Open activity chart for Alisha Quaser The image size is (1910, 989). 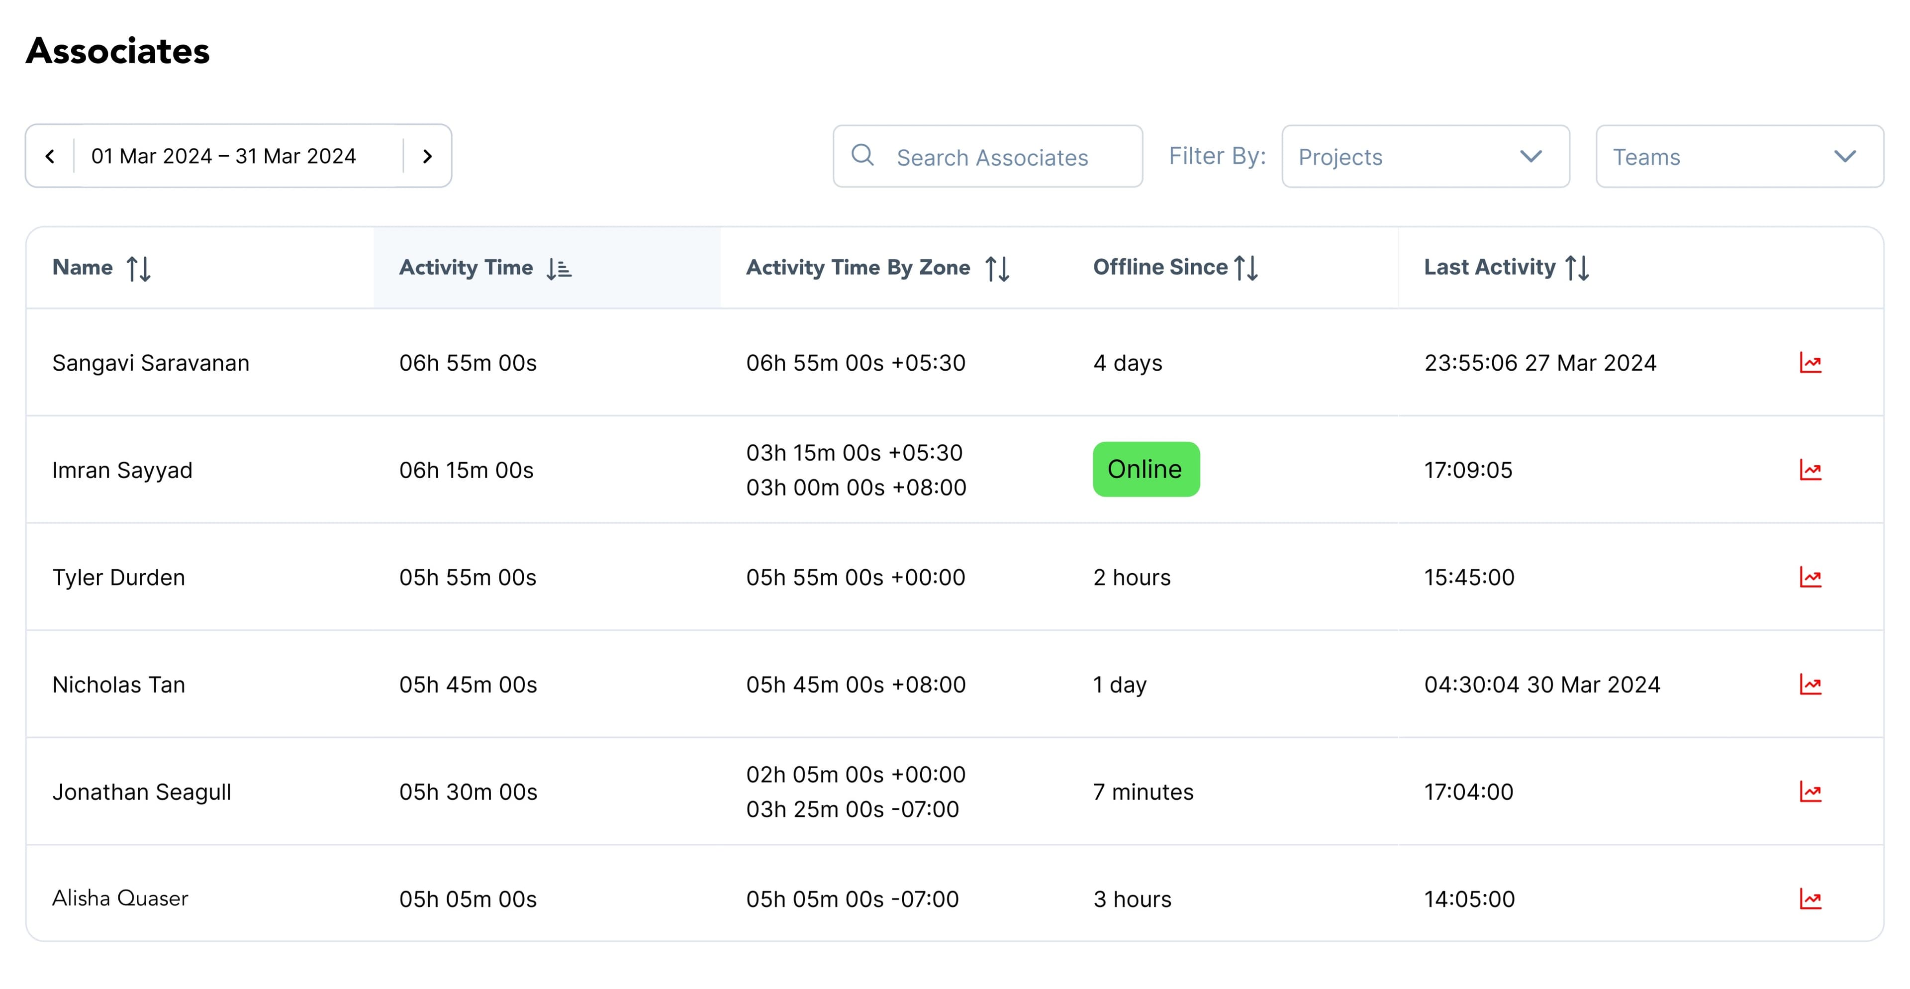pyautogui.click(x=1810, y=899)
